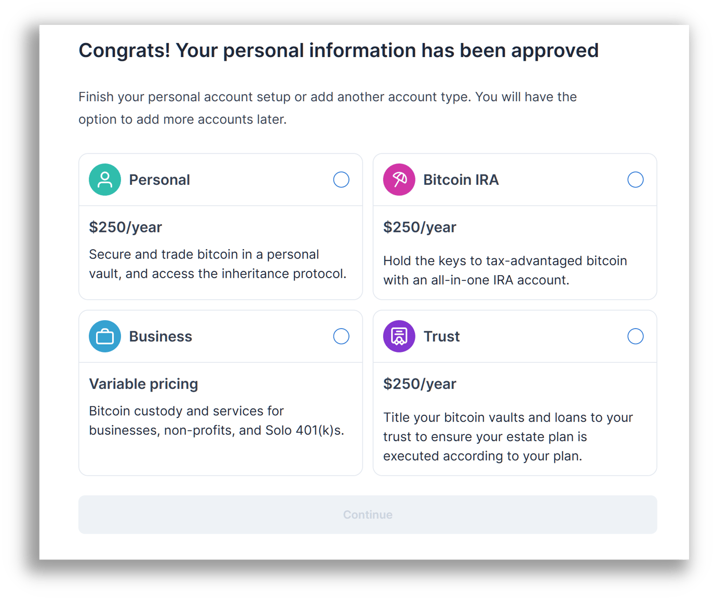Choose the Business account radio button
714x599 pixels.
(341, 336)
